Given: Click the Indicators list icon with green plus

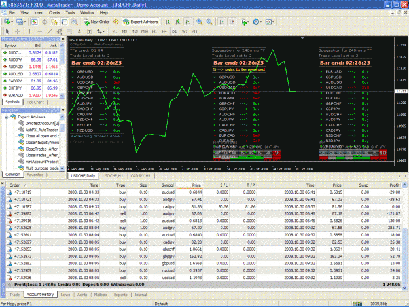Looking at the screenshot, I should [x=243, y=22].
